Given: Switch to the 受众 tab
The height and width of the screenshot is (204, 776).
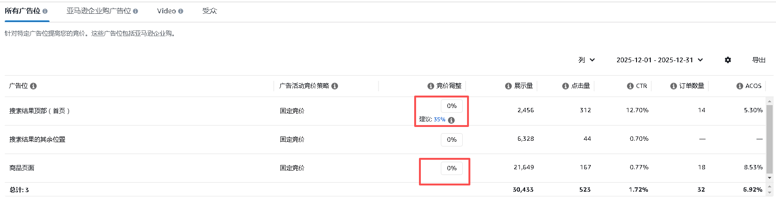Looking at the screenshot, I should coord(209,11).
